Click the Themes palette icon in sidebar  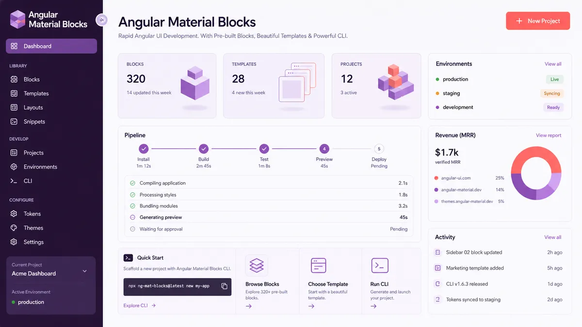pyautogui.click(x=14, y=228)
